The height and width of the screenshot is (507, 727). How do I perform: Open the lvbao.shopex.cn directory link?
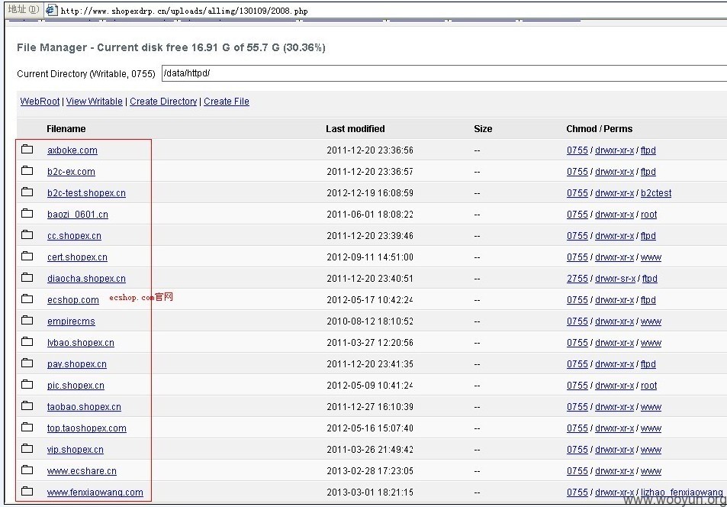tap(81, 343)
